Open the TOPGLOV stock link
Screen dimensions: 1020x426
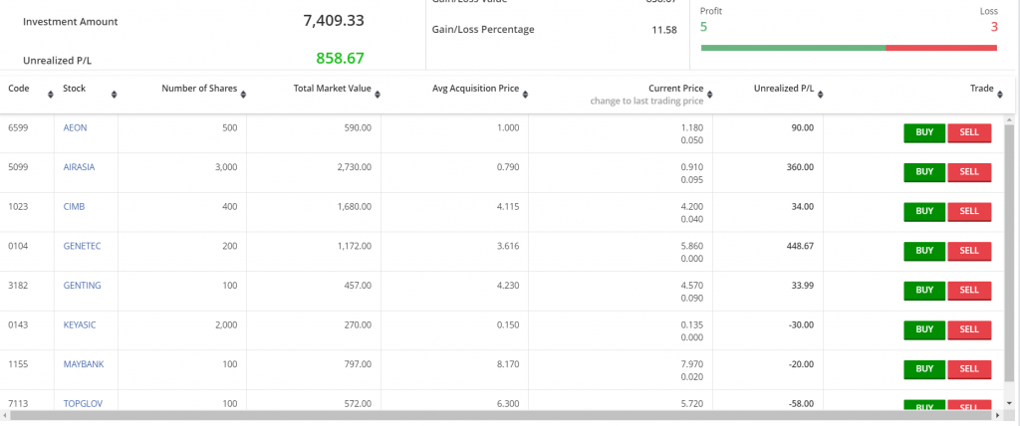pyautogui.click(x=83, y=403)
